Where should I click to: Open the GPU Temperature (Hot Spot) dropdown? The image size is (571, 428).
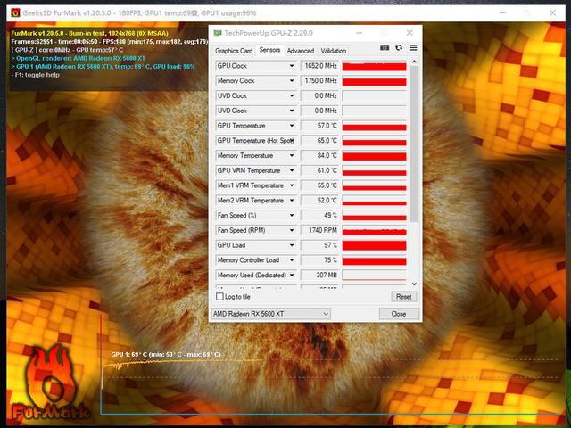tap(292, 141)
